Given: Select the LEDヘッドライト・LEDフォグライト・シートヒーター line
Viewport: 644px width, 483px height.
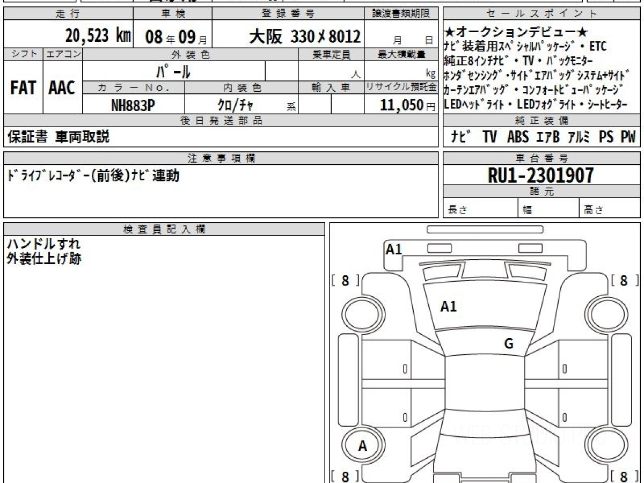Looking at the screenshot, I should click(536, 104).
